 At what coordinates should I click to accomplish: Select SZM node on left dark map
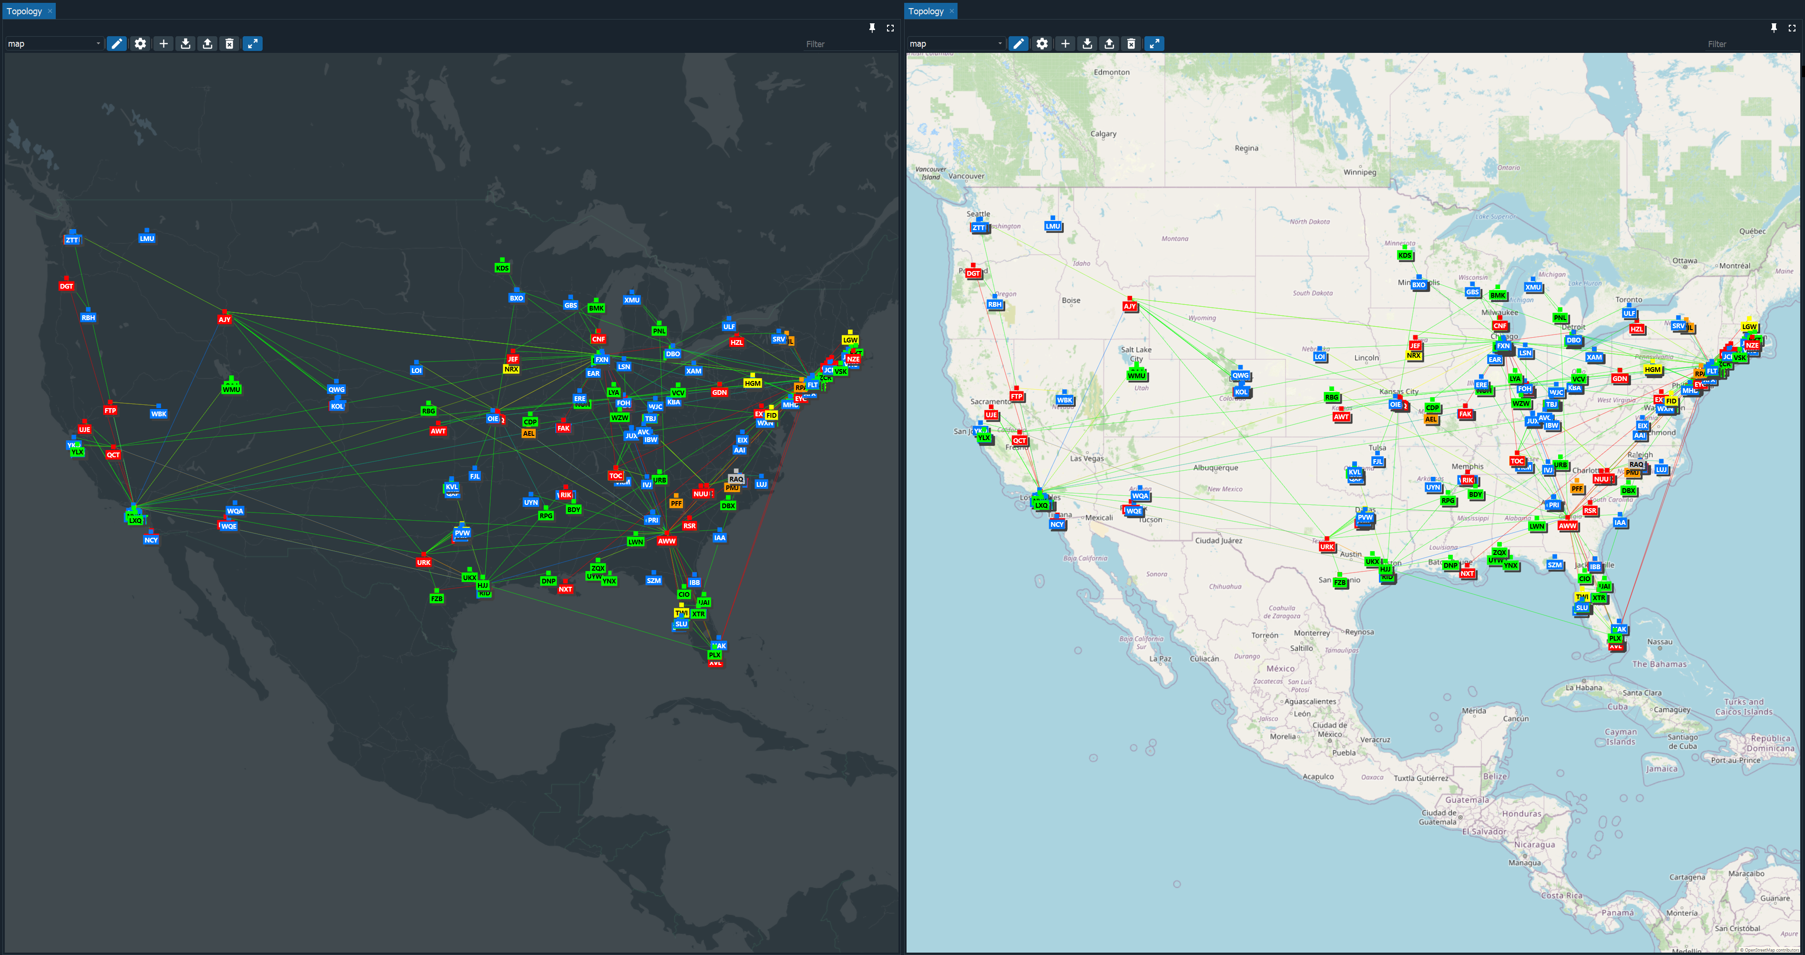pyautogui.click(x=654, y=580)
